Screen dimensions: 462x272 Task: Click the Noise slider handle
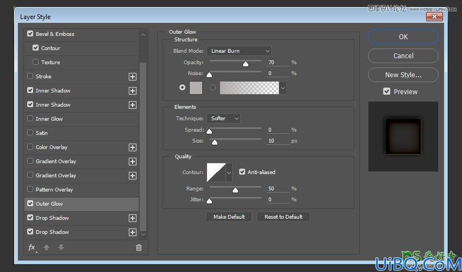click(209, 75)
